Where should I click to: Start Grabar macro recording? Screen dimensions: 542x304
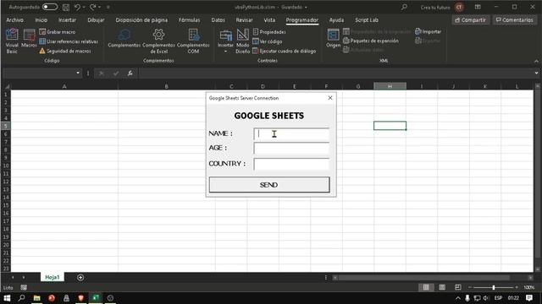[57, 32]
